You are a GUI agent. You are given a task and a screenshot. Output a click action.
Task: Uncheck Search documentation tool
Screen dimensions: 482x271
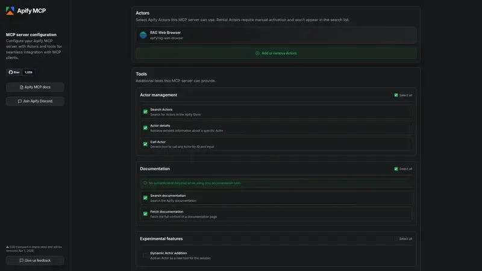click(x=145, y=198)
